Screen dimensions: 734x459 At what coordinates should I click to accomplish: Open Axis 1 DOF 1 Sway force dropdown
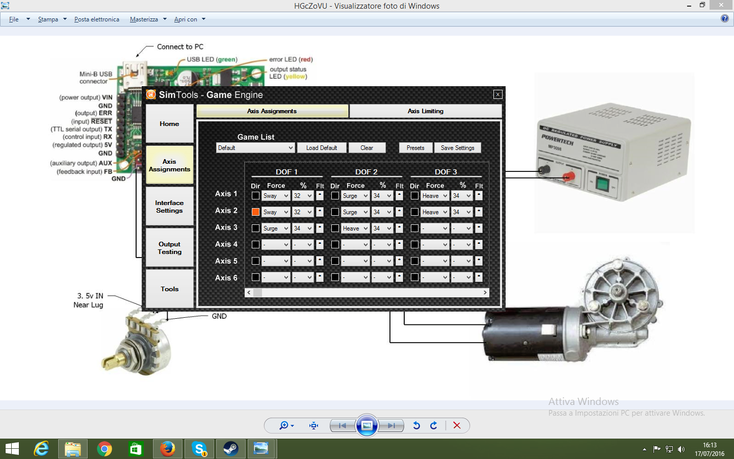click(x=276, y=196)
